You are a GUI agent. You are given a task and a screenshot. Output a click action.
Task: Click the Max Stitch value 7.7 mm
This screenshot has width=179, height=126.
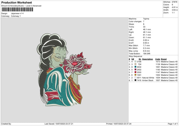(x=146, y=45)
